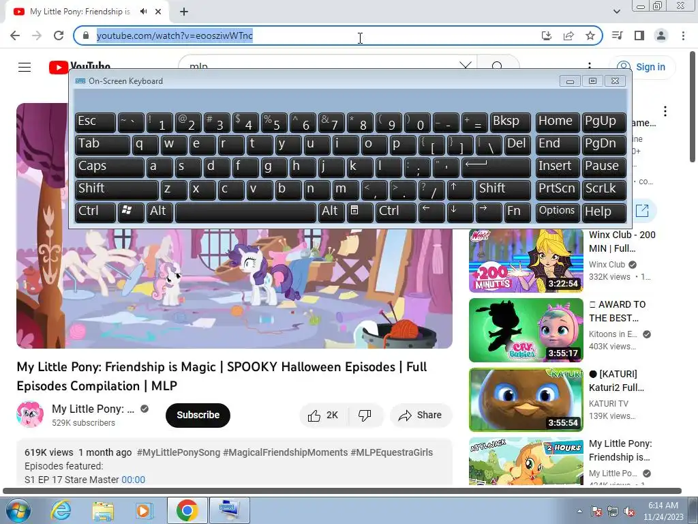Open YouTube settings three-dot menu
The image size is (698, 524).
click(590, 65)
